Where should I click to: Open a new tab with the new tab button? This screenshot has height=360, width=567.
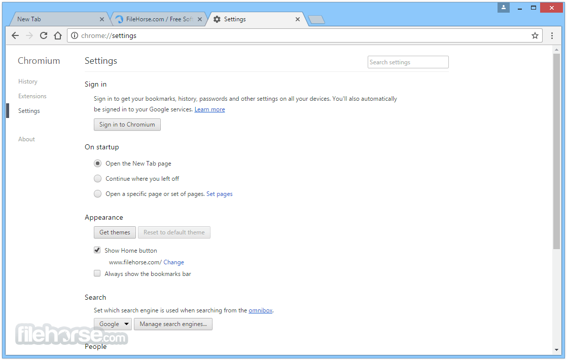tap(317, 20)
